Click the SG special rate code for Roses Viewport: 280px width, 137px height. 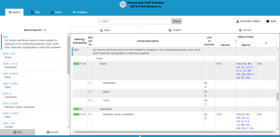click(x=247, y=78)
